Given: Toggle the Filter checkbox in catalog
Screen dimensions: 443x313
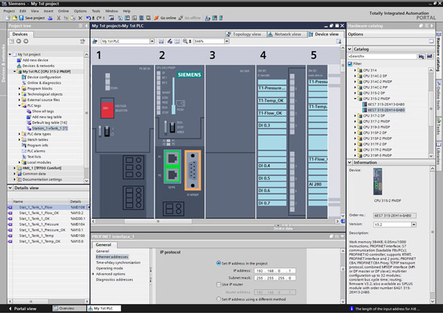Looking at the screenshot, I should click(x=351, y=63).
